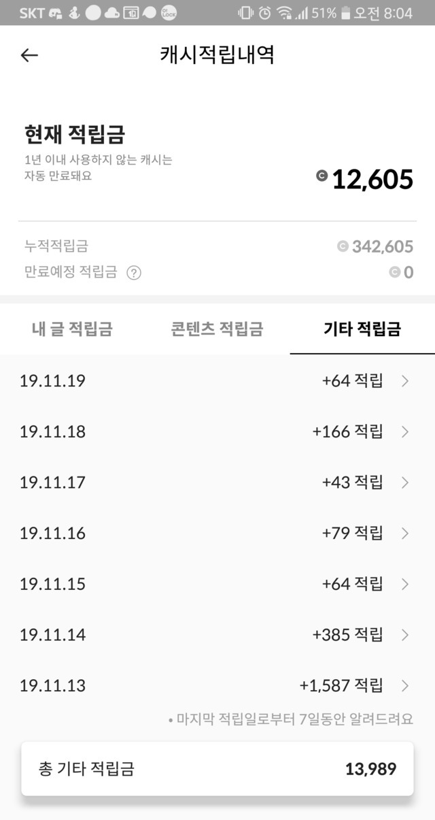Tap the 총 기타 적립금 summary card
Viewport: 435px width, 820px height.
pyautogui.click(x=217, y=769)
